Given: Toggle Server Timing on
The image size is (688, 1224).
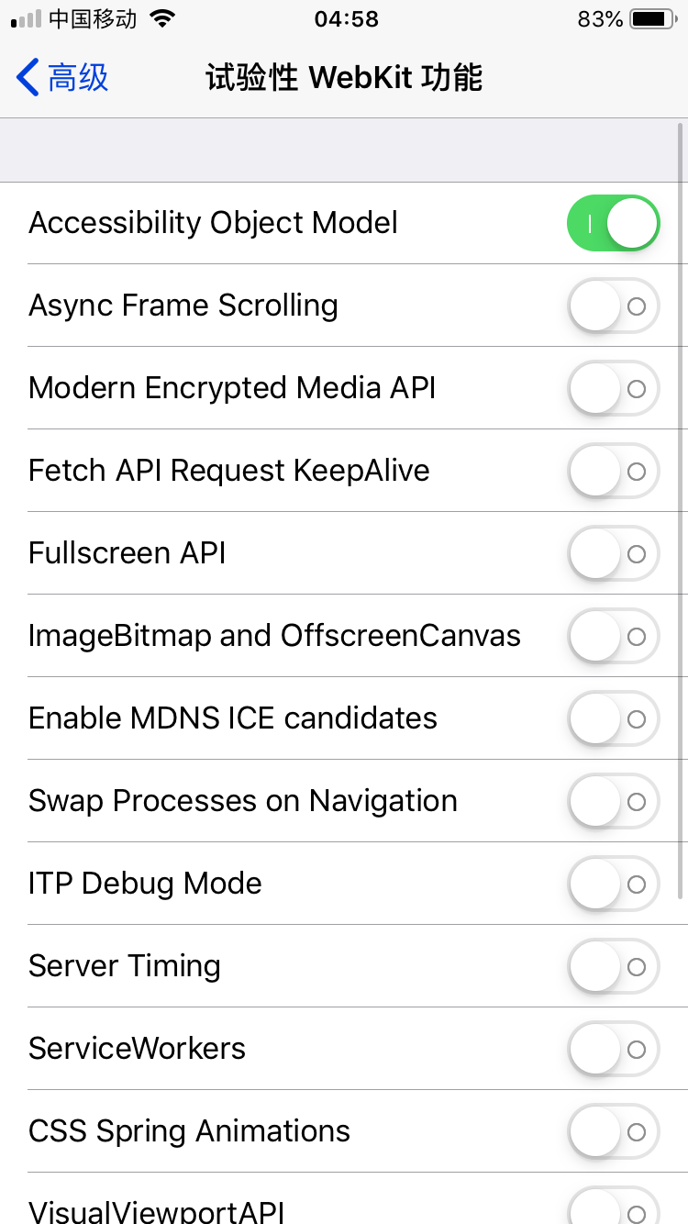Looking at the screenshot, I should pos(613,966).
